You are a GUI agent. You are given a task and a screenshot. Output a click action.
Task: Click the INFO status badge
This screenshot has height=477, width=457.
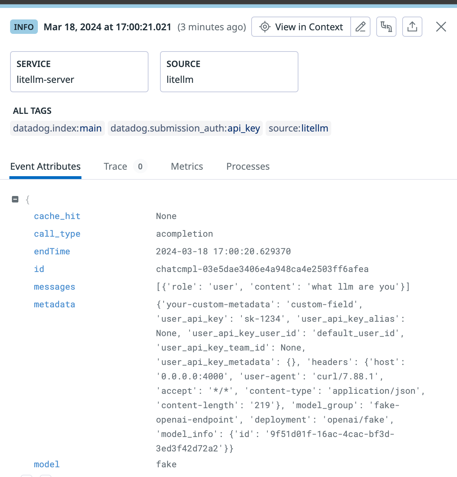pyautogui.click(x=24, y=27)
